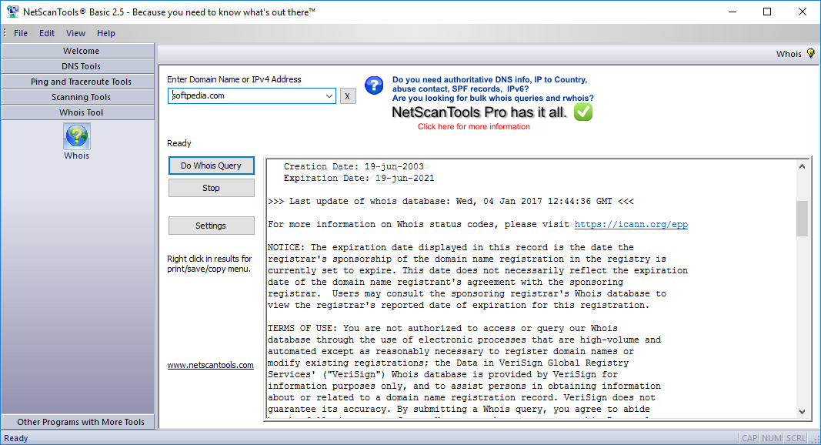Expand the DNS Tools section
Screen dimensions: 821x445
click(x=78, y=66)
